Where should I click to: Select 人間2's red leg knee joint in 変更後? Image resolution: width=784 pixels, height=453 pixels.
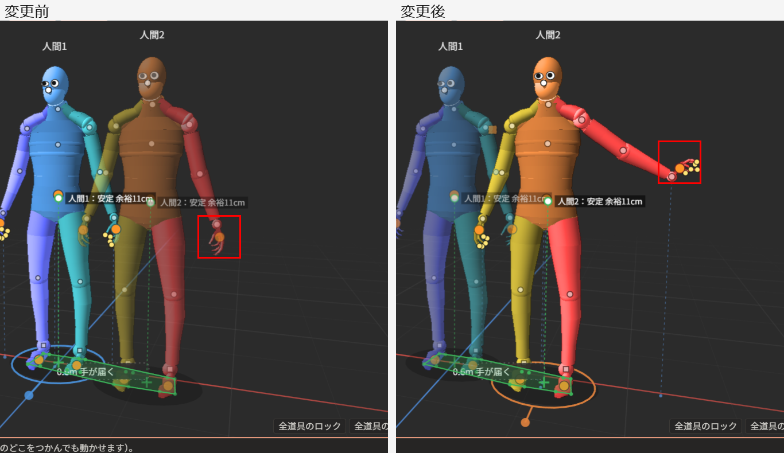point(570,295)
